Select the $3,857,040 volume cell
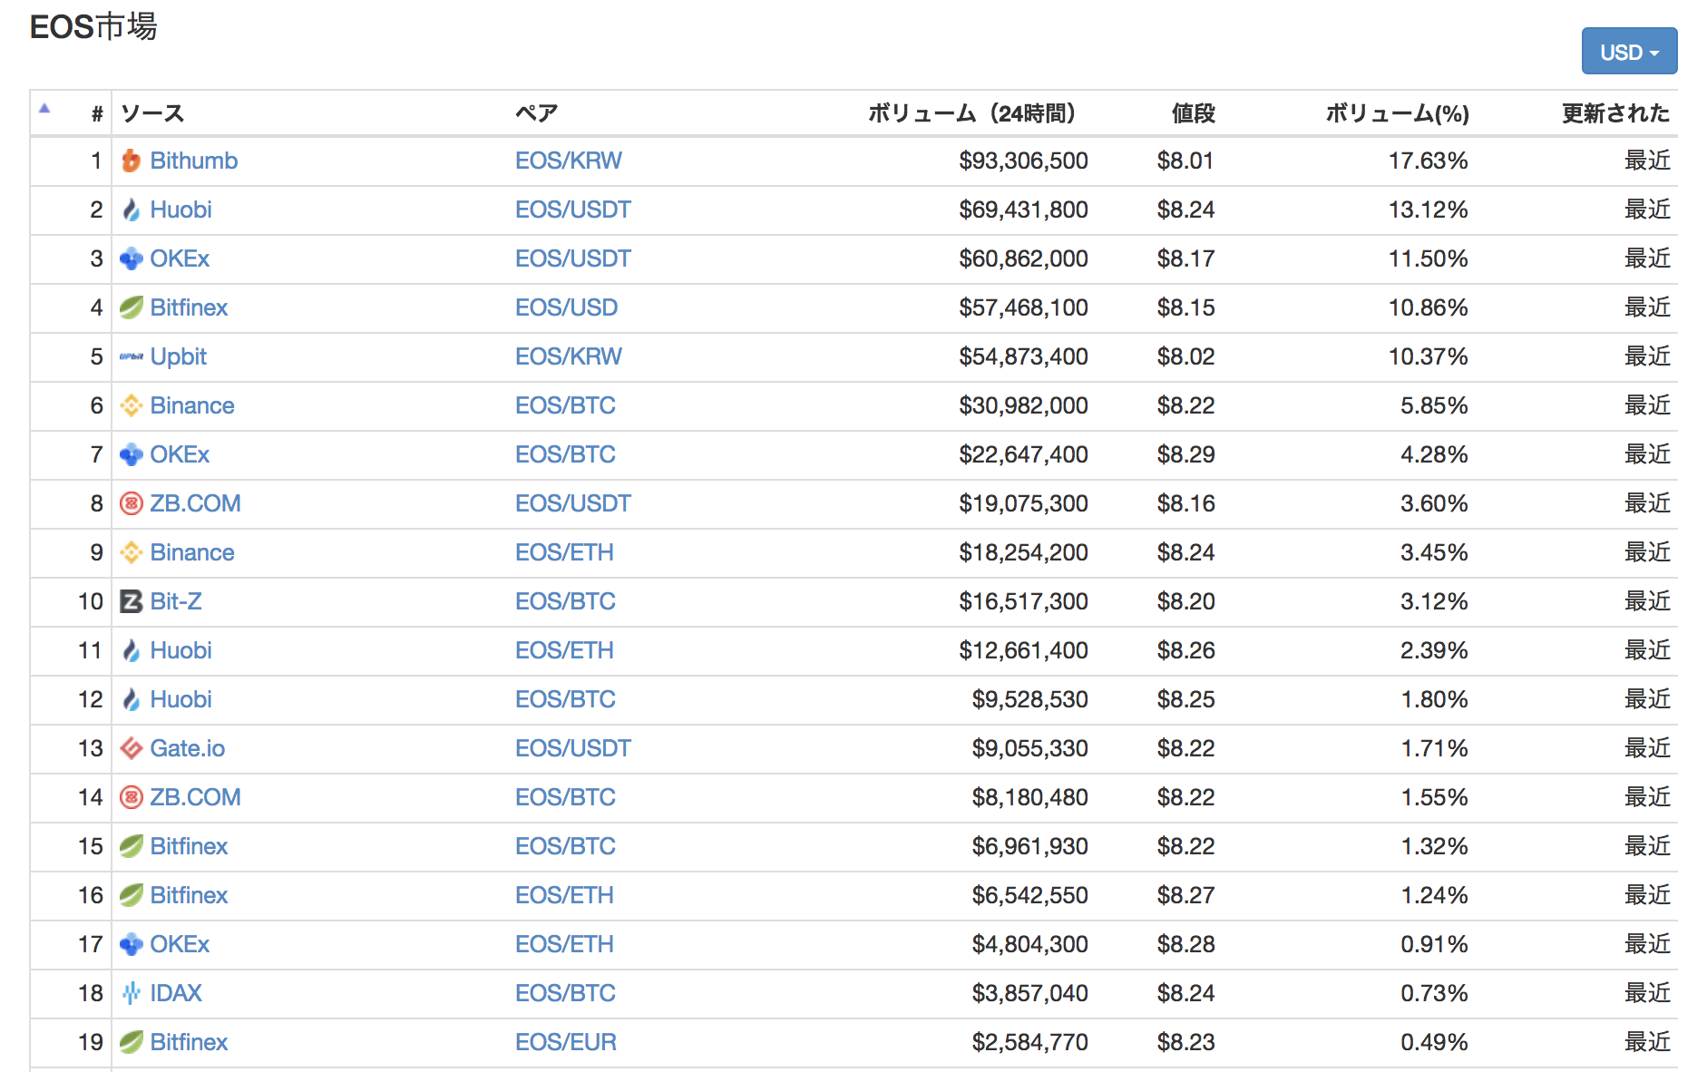 (x=1029, y=993)
